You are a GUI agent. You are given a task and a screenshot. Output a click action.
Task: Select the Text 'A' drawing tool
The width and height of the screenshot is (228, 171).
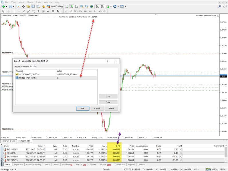pos(38,11)
